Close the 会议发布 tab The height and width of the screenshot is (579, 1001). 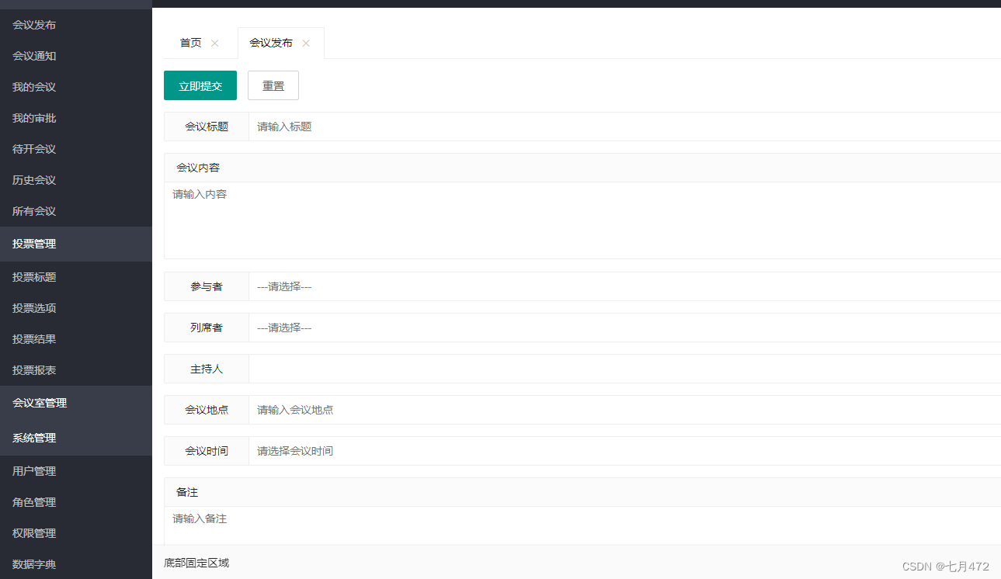coord(306,43)
